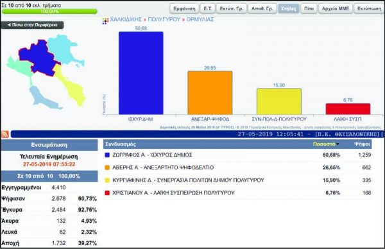Sort table by Συνδυασμός column header
The image size is (385, 249).
click(x=121, y=144)
